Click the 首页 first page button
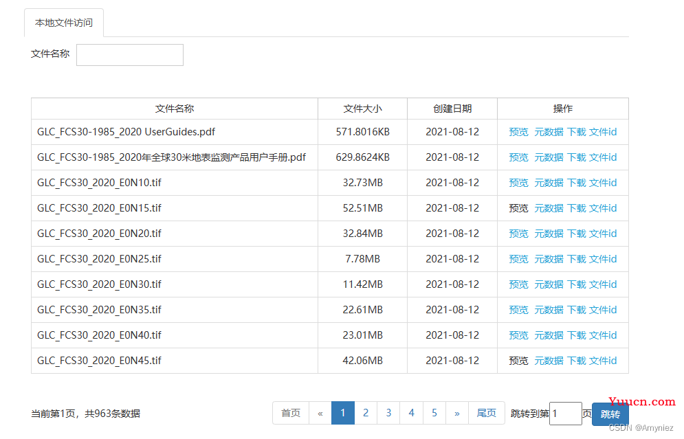 (x=291, y=413)
